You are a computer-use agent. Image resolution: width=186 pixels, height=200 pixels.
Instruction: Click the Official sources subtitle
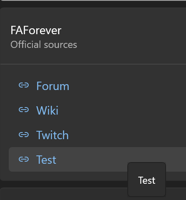[44, 45]
